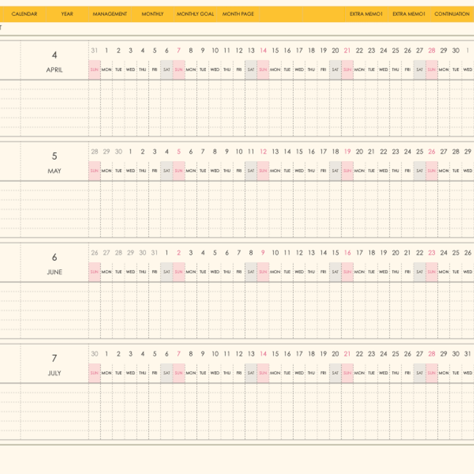Image resolution: width=474 pixels, height=474 pixels.
Task: Select date 23 in the June row
Action: click(432, 253)
